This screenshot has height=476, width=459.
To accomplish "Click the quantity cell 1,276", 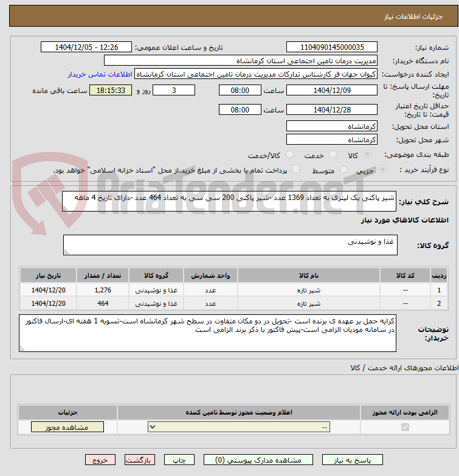I will [103, 290].
